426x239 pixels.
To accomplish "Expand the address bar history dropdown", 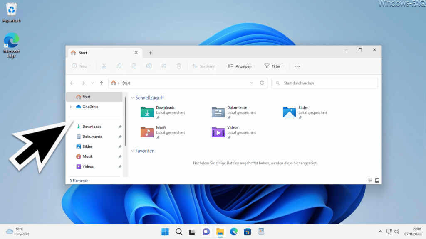I will 252,83.
